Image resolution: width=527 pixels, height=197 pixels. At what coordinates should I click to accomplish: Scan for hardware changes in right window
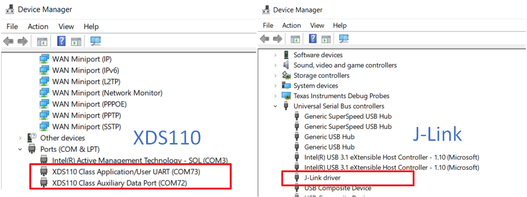click(344, 39)
